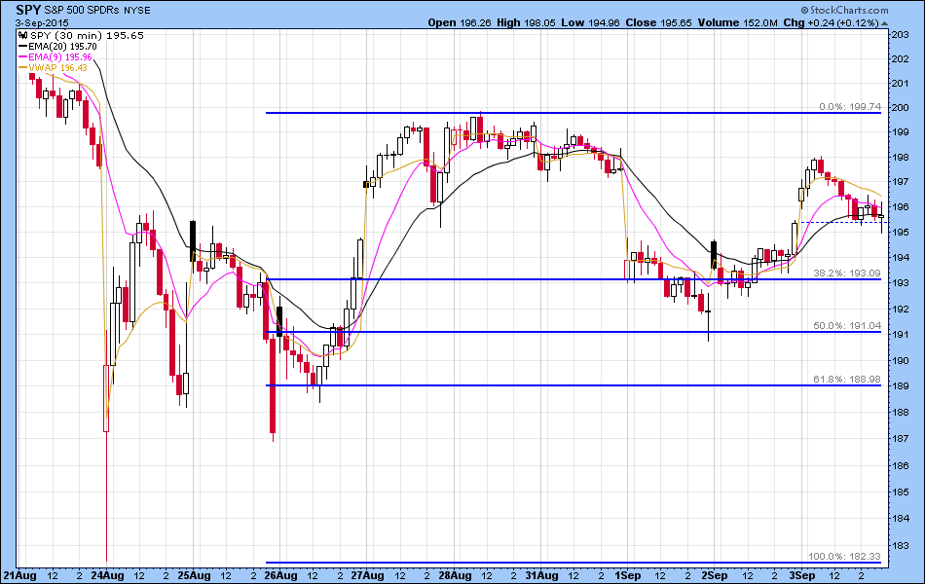The height and width of the screenshot is (584, 925).
Task: Click the '27Aug' date on the x-axis
Action: (367, 575)
